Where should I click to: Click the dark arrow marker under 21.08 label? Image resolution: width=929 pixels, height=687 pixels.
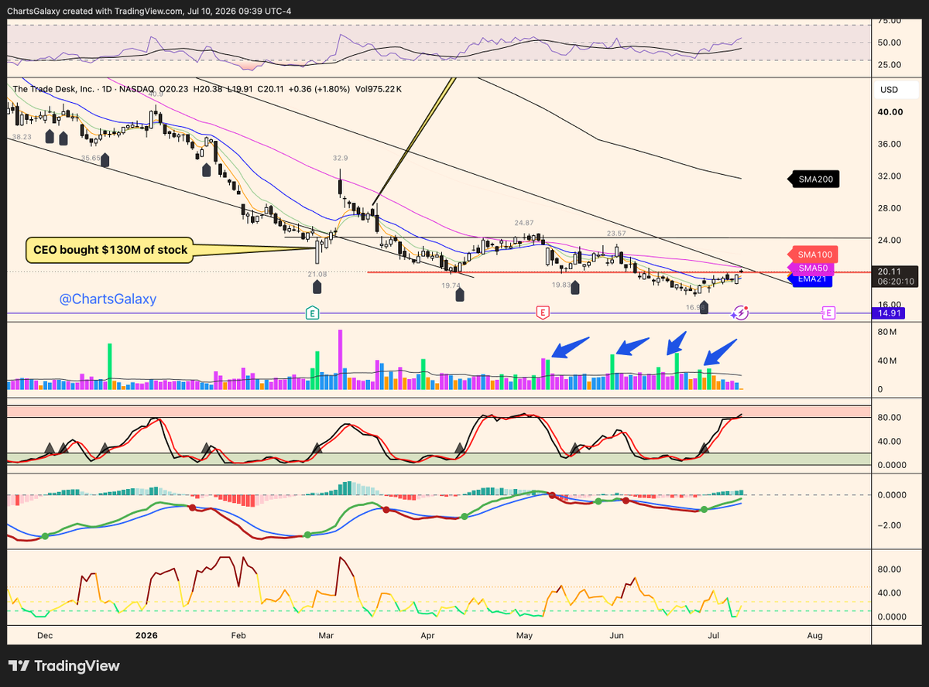(x=317, y=287)
